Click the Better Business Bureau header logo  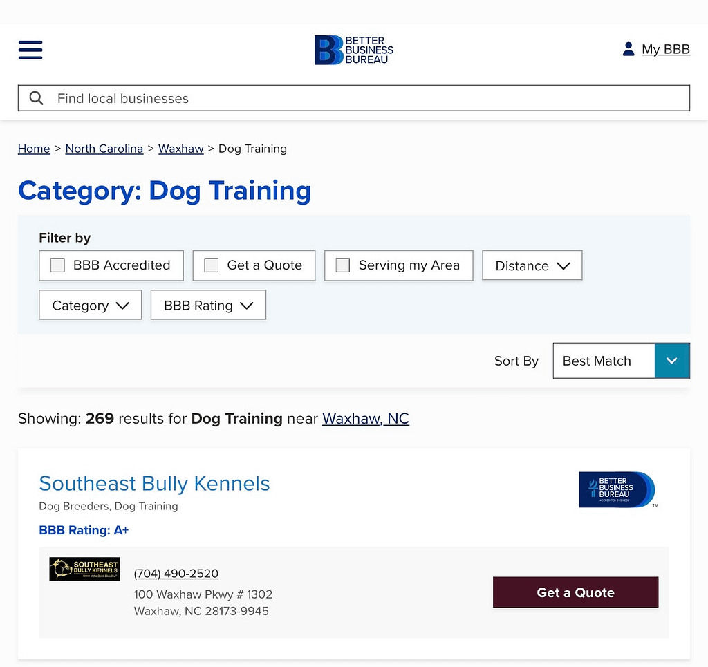click(353, 50)
